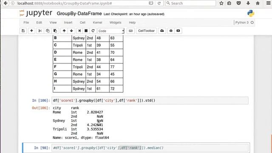
Task: Click the cloud upload toolbar icon
Action: point(162,31)
